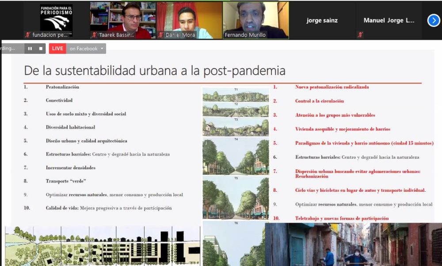Click the Fundación para el Periodismo logo
This screenshot has width=442, height=266.
(56, 17)
